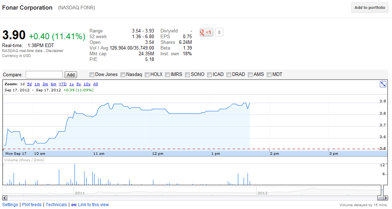The image size is (392, 209).
Task: Click the Shares value 6.24M
Action: point(185,42)
